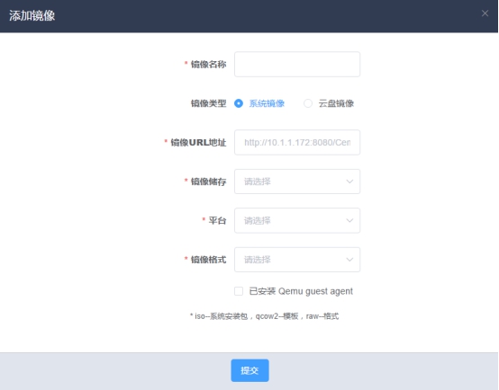Click the chevron arrow in 平台 field

pos(349,221)
